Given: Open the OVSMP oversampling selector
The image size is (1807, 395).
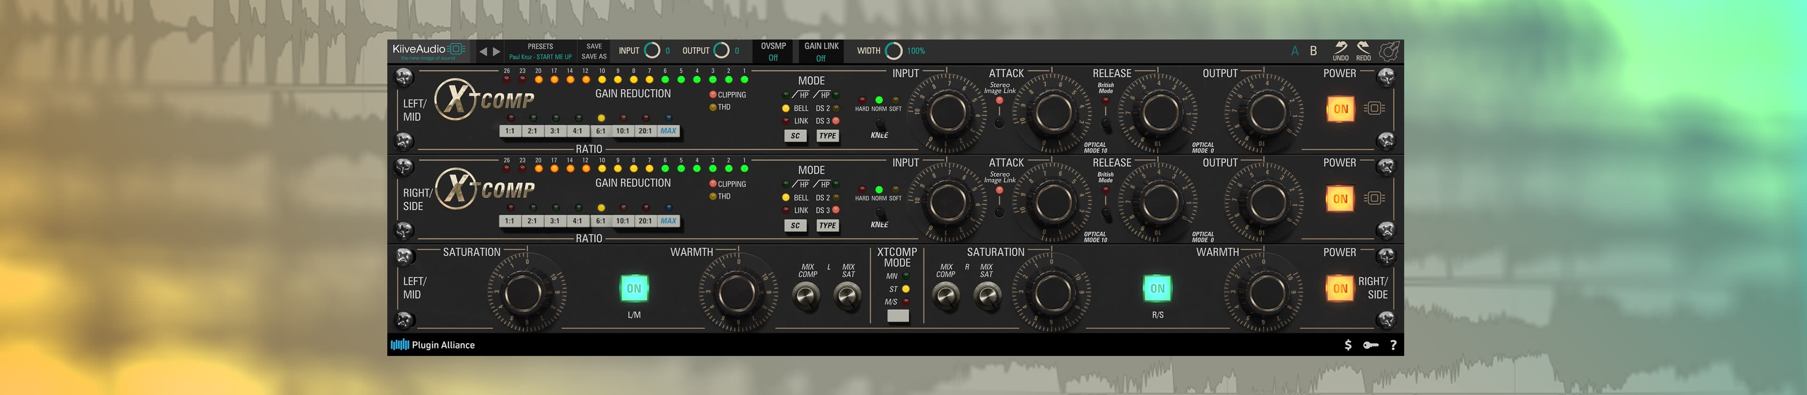Looking at the screenshot, I should click(773, 51).
